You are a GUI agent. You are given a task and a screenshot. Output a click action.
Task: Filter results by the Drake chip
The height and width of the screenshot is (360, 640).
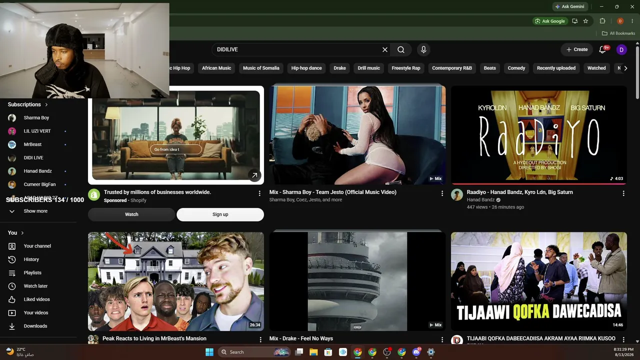click(340, 68)
